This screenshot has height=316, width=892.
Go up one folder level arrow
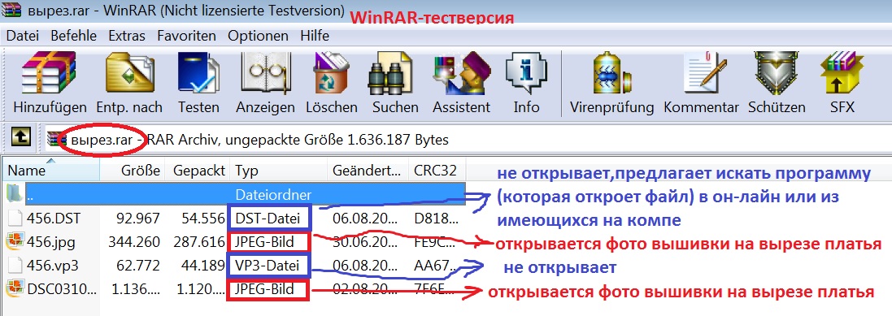tap(22, 137)
